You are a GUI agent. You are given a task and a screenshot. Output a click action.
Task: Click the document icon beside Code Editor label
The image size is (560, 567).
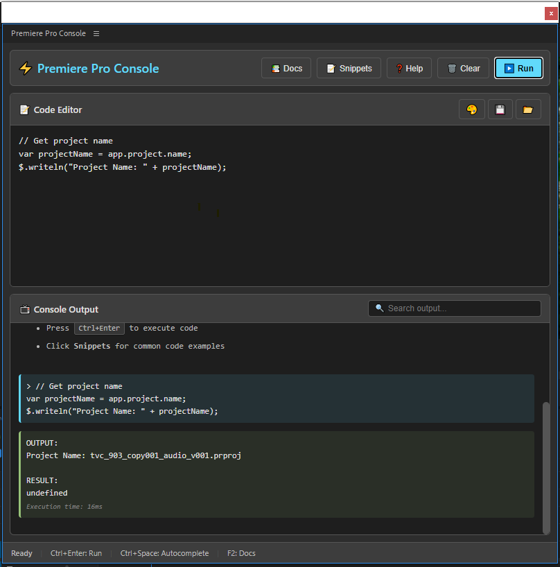tap(24, 110)
